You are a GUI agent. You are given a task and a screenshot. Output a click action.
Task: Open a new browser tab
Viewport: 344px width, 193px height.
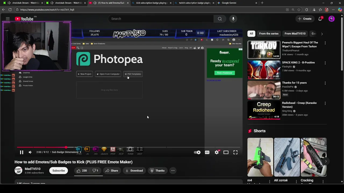click(262, 3)
